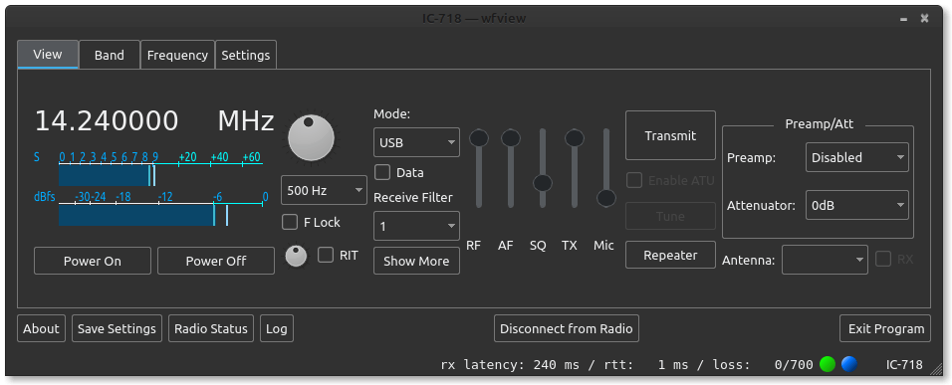Viewport: 952px width, 385px height.
Task: Click the Preamp/Att group title
Action: [819, 123]
